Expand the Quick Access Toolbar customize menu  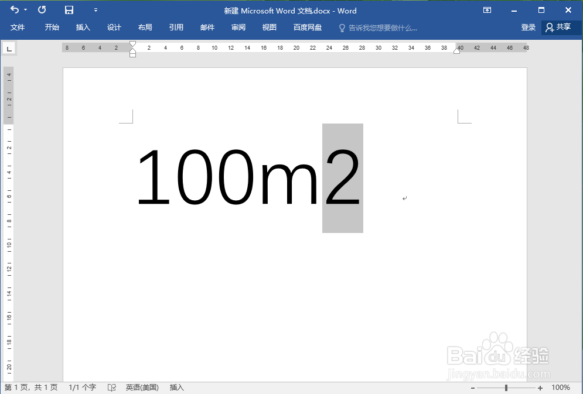click(x=96, y=10)
